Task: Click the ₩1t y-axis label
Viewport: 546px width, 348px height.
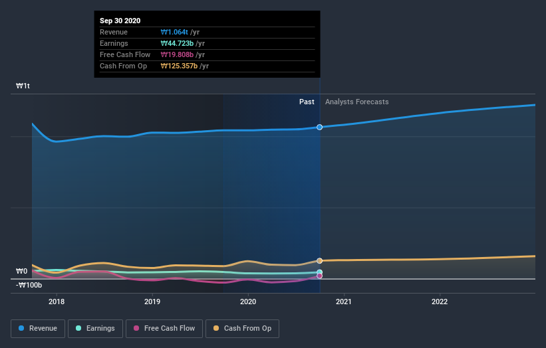Action: pos(23,86)
